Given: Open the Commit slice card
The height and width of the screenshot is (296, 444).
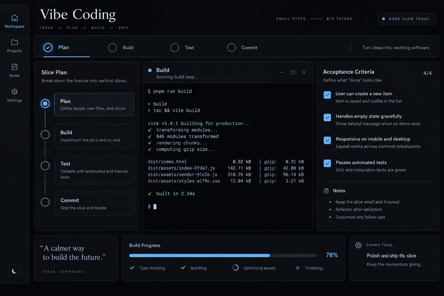Looking at the screenshot, I should tap(95, 204).
